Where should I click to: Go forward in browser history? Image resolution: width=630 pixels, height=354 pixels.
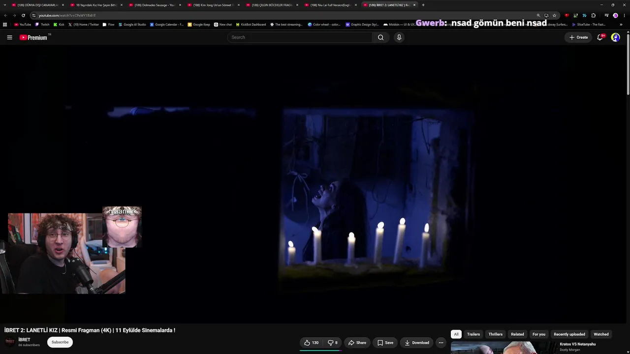coord(14,15)
